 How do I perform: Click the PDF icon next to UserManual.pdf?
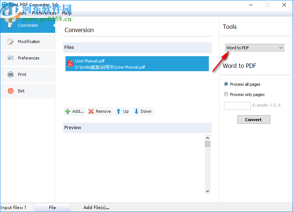click(69, 63)
